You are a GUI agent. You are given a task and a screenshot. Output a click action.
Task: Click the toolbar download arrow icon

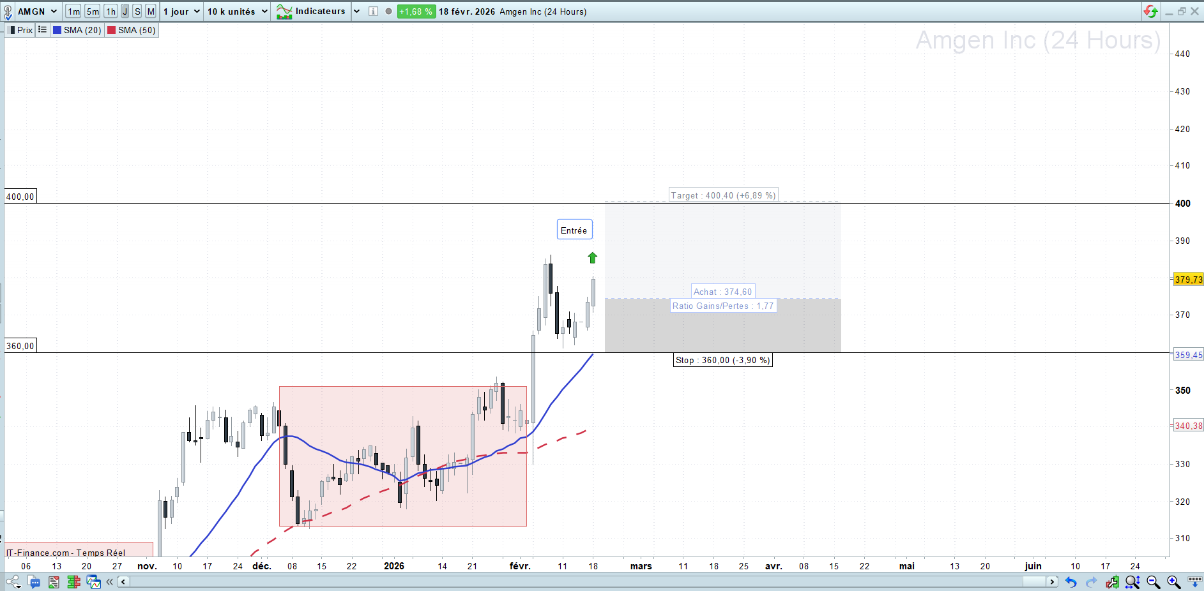pos(1194,582)
